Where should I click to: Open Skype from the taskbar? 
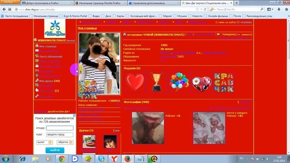point(101,159)
